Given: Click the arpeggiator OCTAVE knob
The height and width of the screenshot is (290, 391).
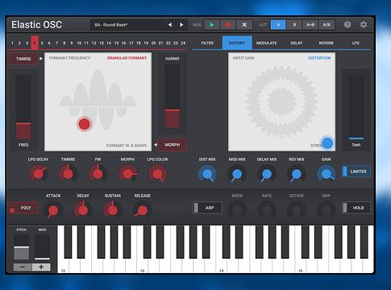Looking at the screenshot, I should point(297,210).
